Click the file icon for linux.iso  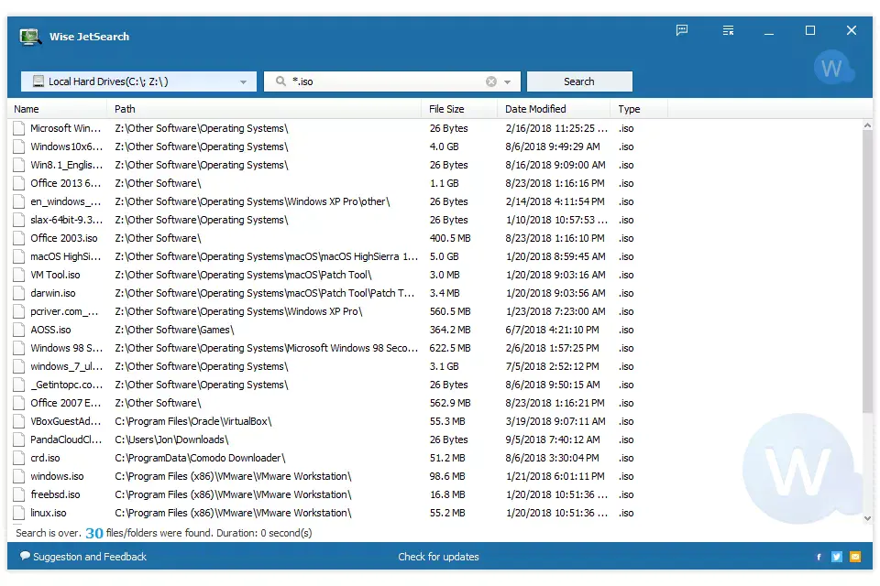(x=19, y=513)
